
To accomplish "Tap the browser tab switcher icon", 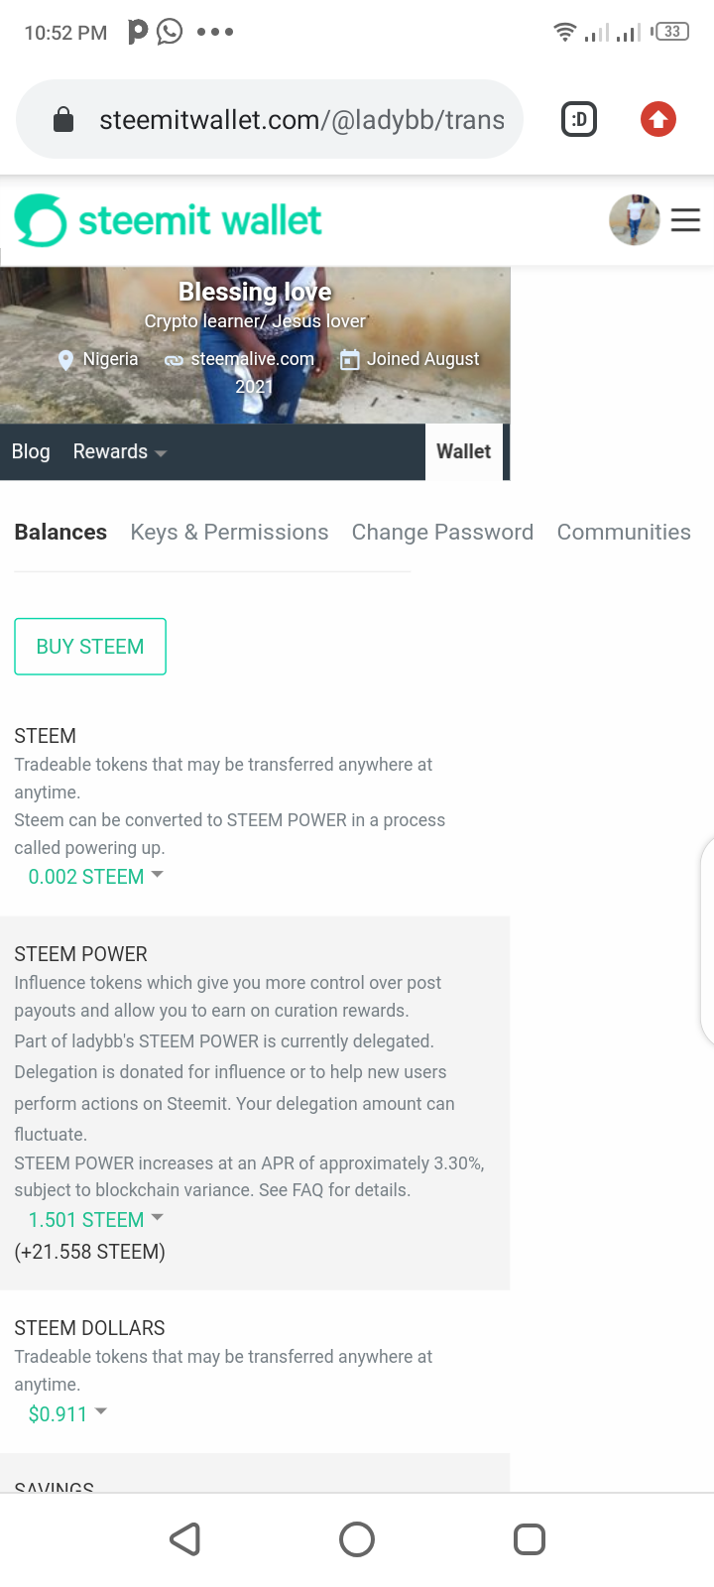I will point(579,120).
